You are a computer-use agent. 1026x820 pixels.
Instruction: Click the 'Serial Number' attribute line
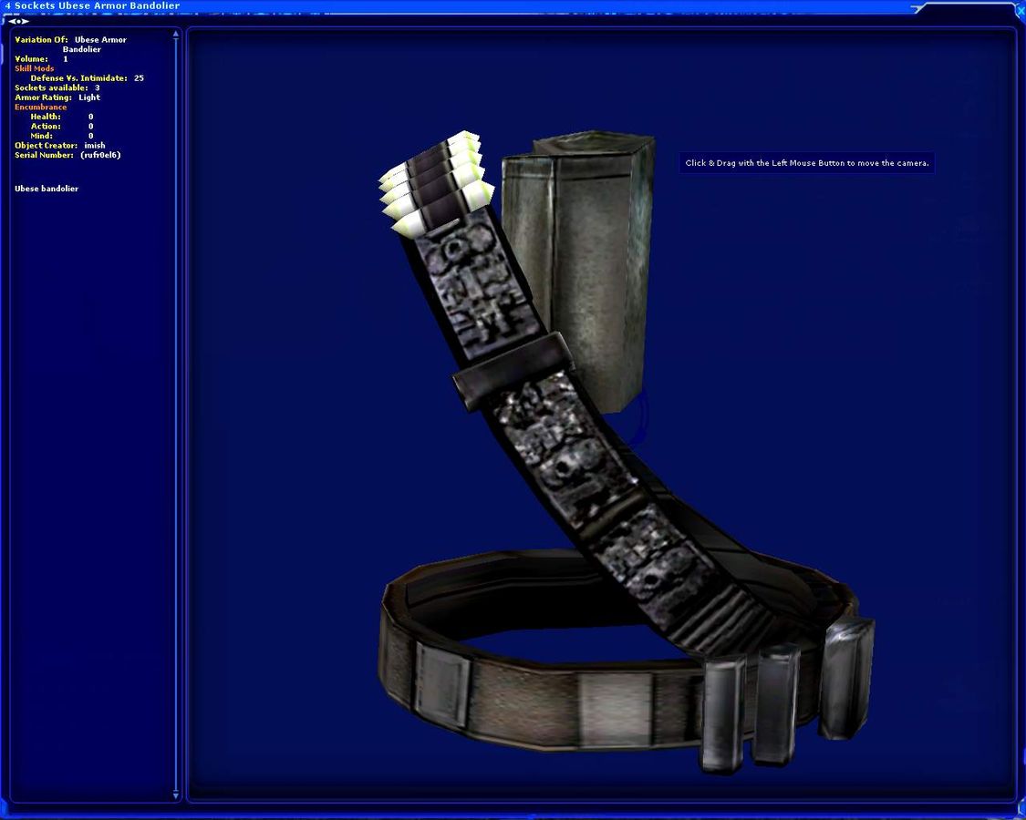pyautogui.click(x=67, y=155)
